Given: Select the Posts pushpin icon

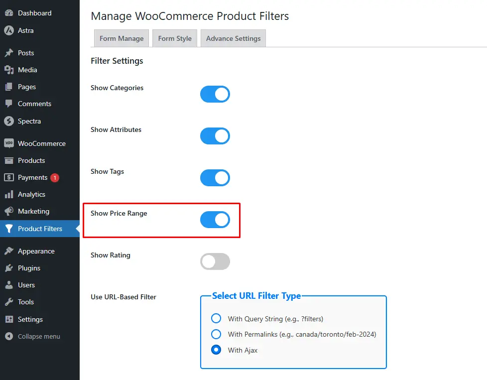Looking at the screenshot, I should (x=9, y=53).
